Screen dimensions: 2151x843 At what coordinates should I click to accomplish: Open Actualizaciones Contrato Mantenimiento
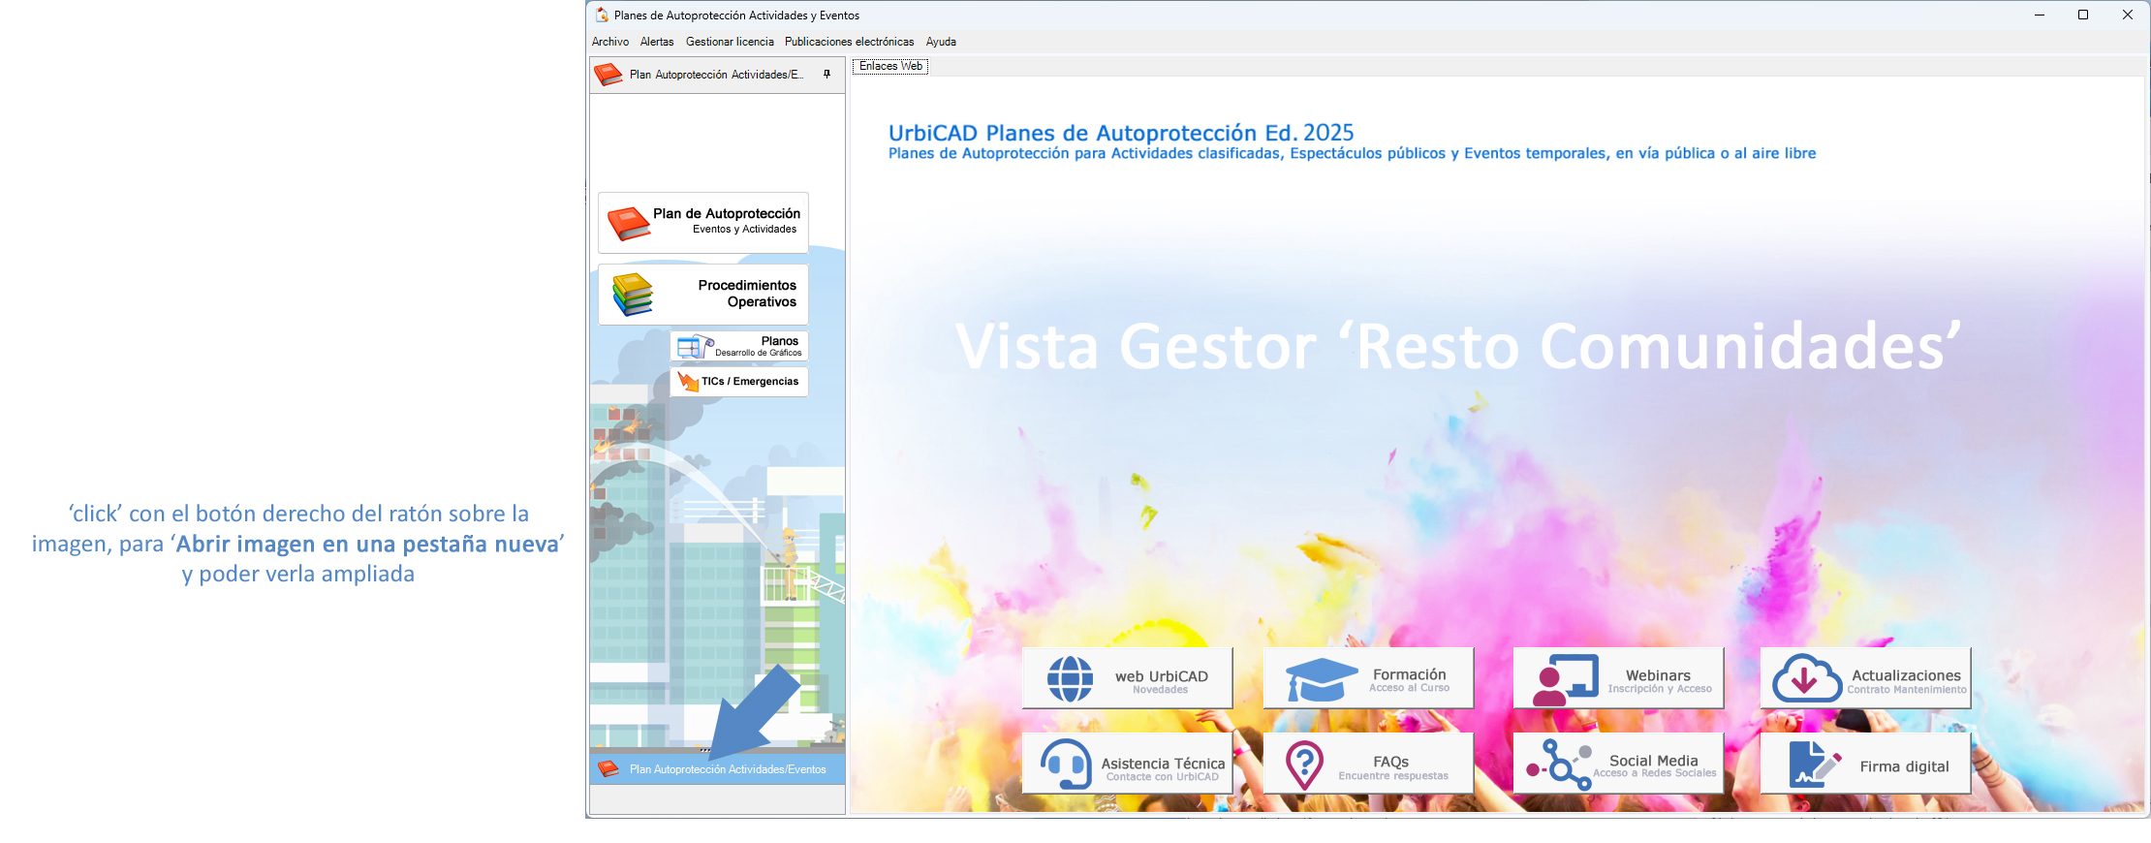pos(1866,678)
